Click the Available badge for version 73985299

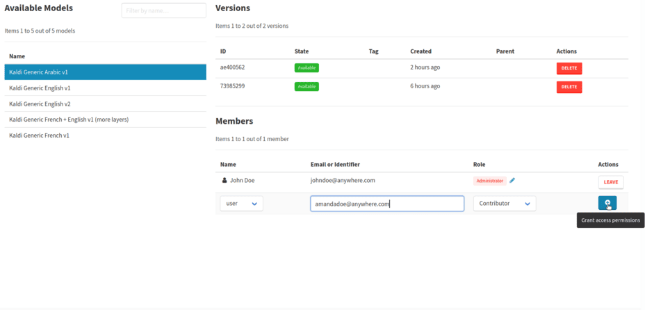[307, 87]
